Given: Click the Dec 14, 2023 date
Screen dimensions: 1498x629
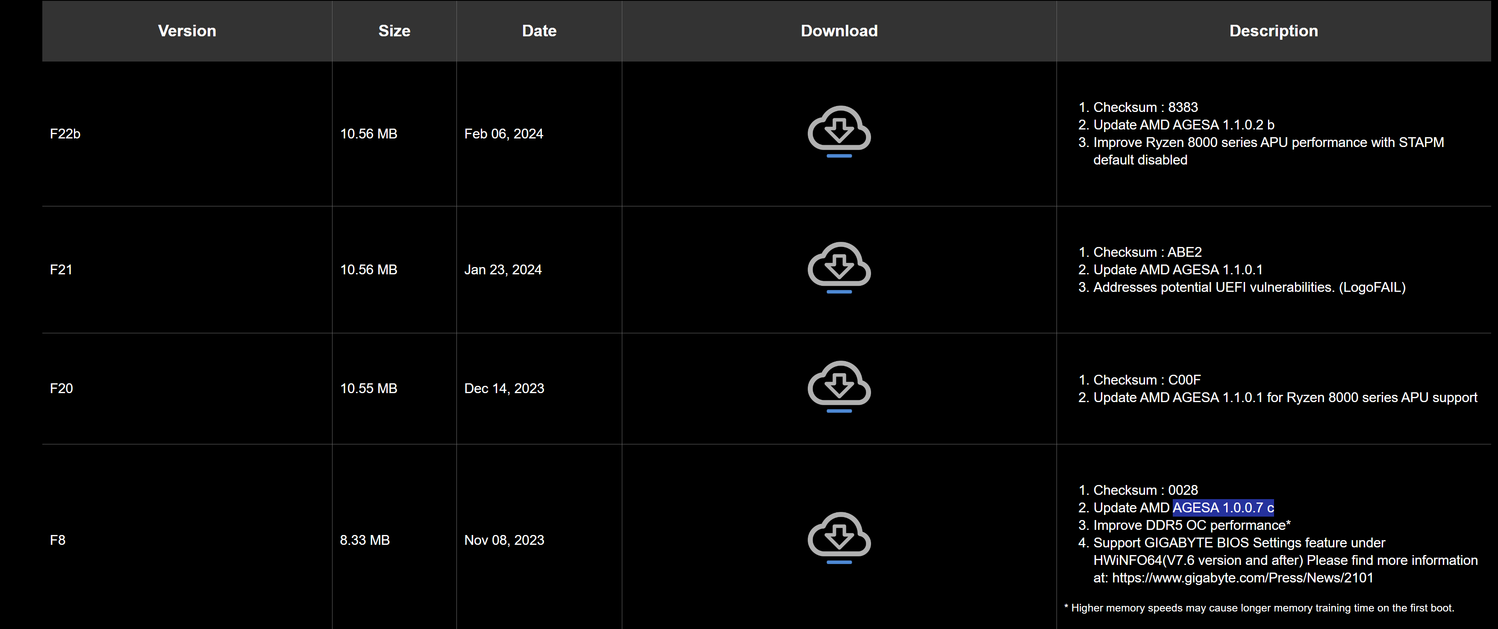Looking at the screenshot, I should [x=503, y=388].
